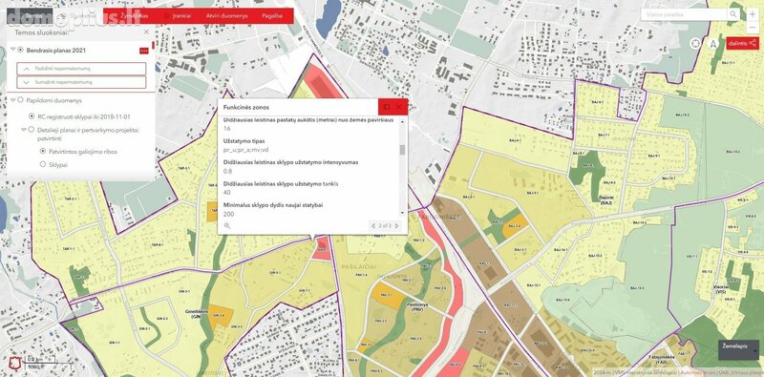Click the zoom-to-feature icon in the popup

pyautogui.click(x=227, y=225)
